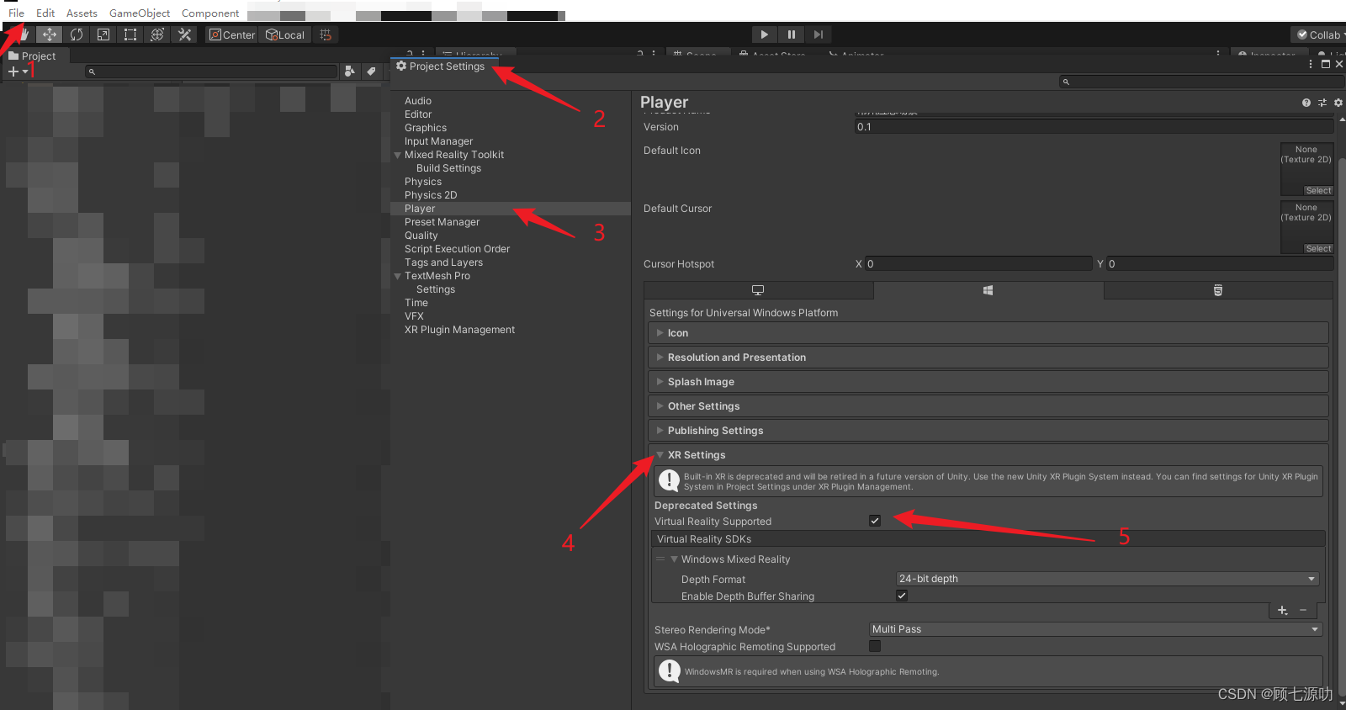Image resolution: width=1346 pixels, height=710 pixels.
Task: Click the Step frame button
Action: coord(818,34)
